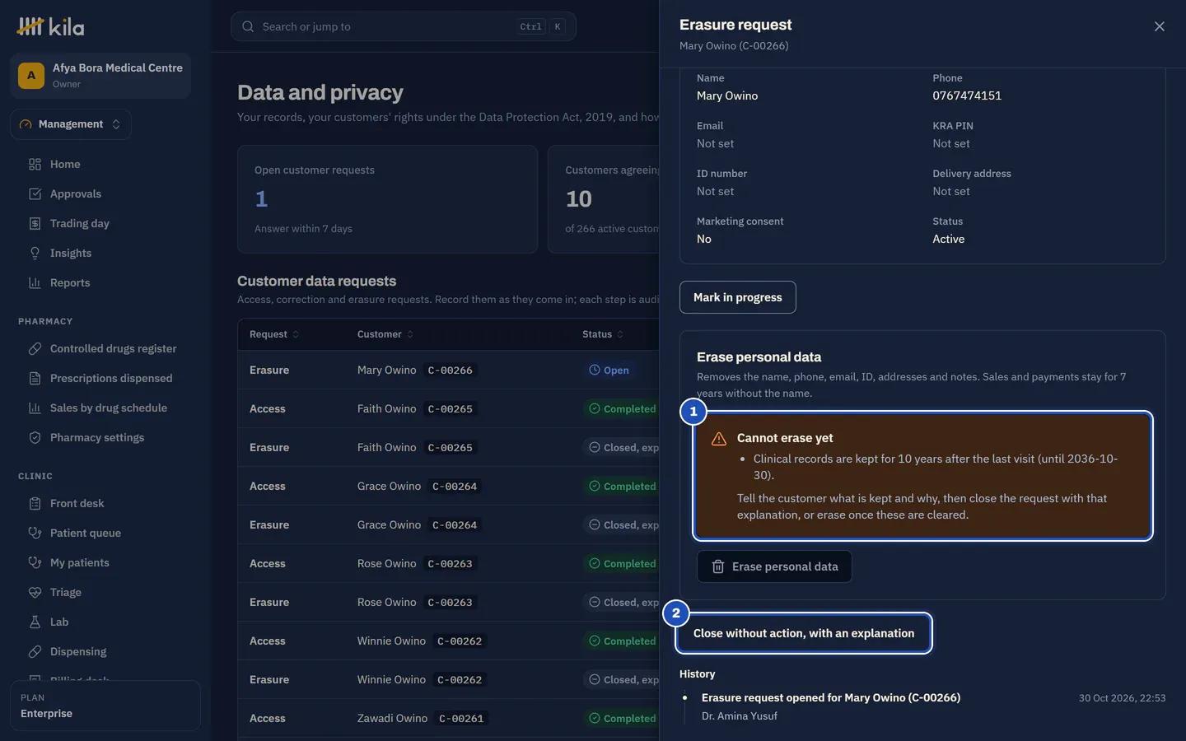The image size is (1186, 741).
Task: Click the Cannot erase yet warning icon
Action: coord(719,439)
